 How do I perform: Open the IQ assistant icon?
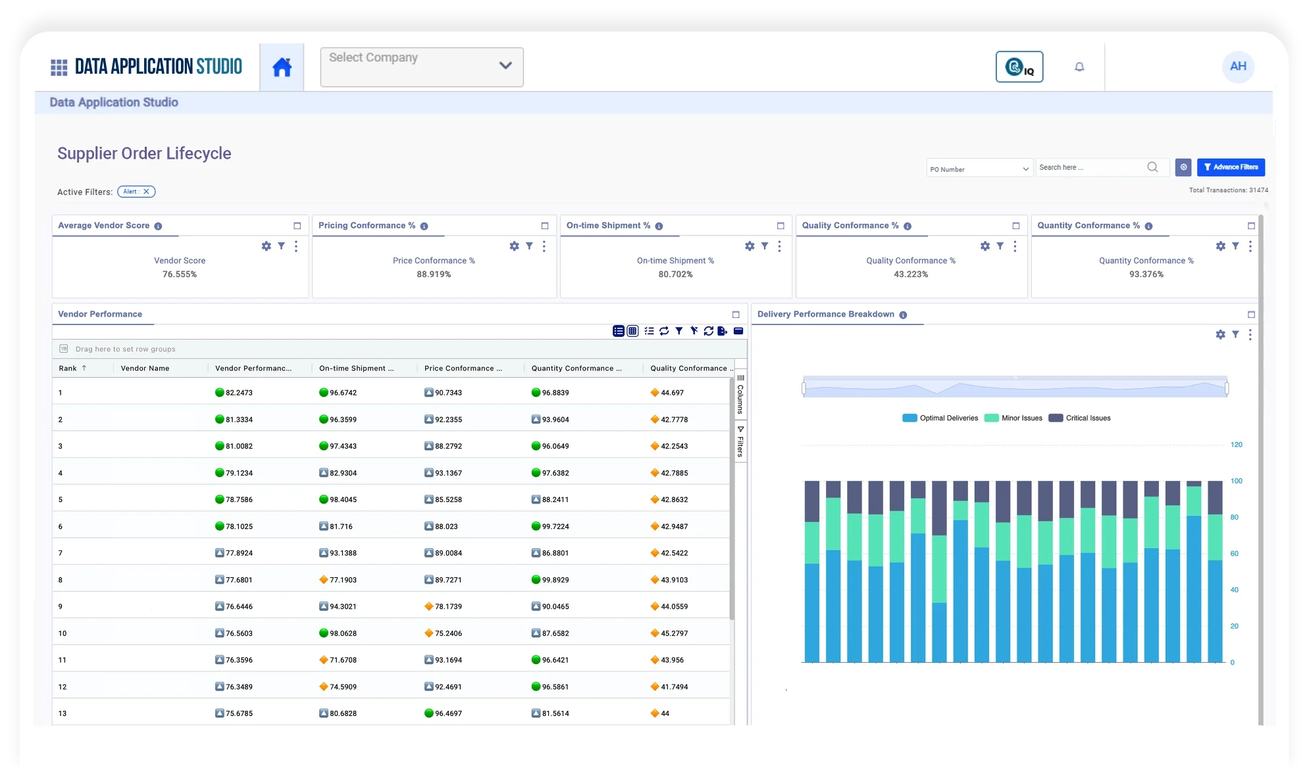[1019, 66]
